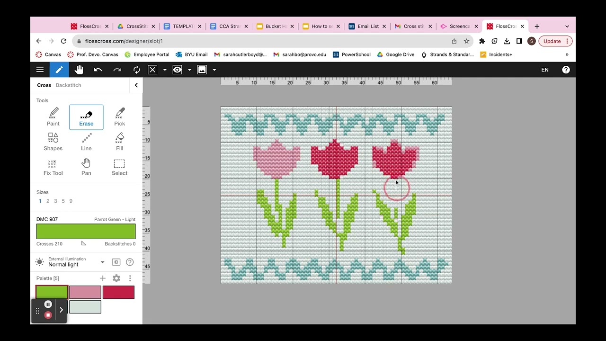This screenshot has height=341, width=606.
Task: Select the Paint tool
Action: (53, 117)
